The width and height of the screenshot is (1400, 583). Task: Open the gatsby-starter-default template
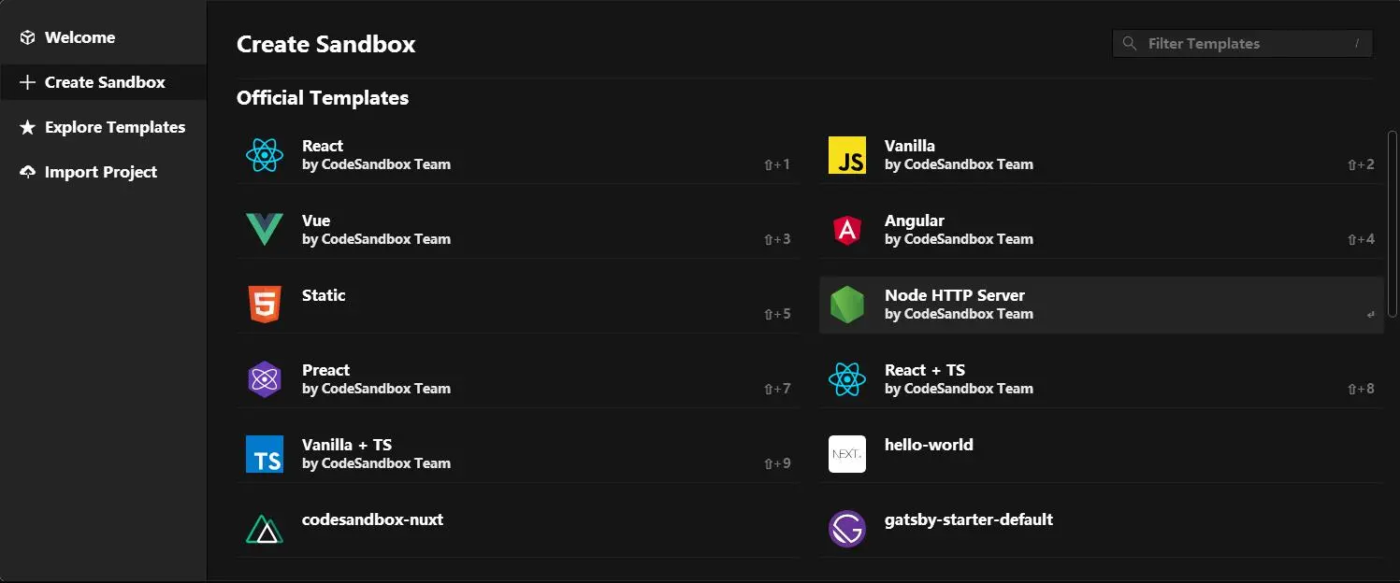pyautogui.click(x=1101, y=529)
